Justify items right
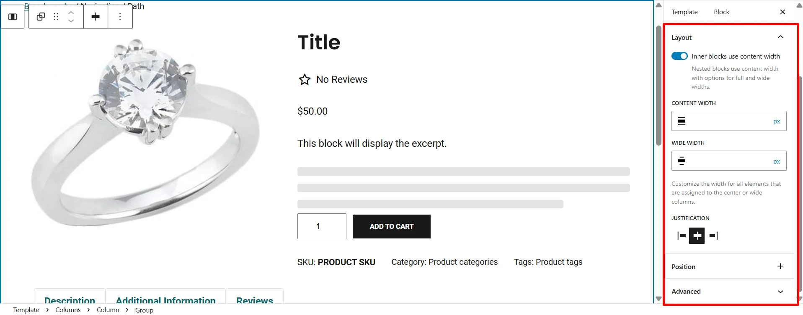This screenshot has width=803, height=315. pos(713,236)
